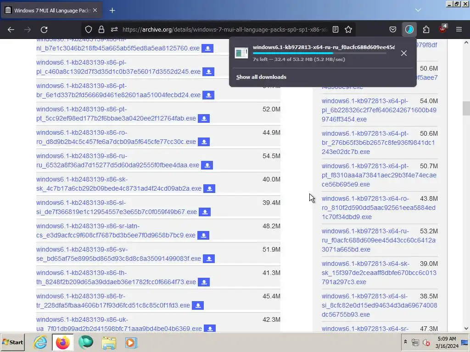The height and width of the screenshot is (352, 470).
Task: Open Windows Explorer folder from taskbar
Action: (x=108, y=342)
